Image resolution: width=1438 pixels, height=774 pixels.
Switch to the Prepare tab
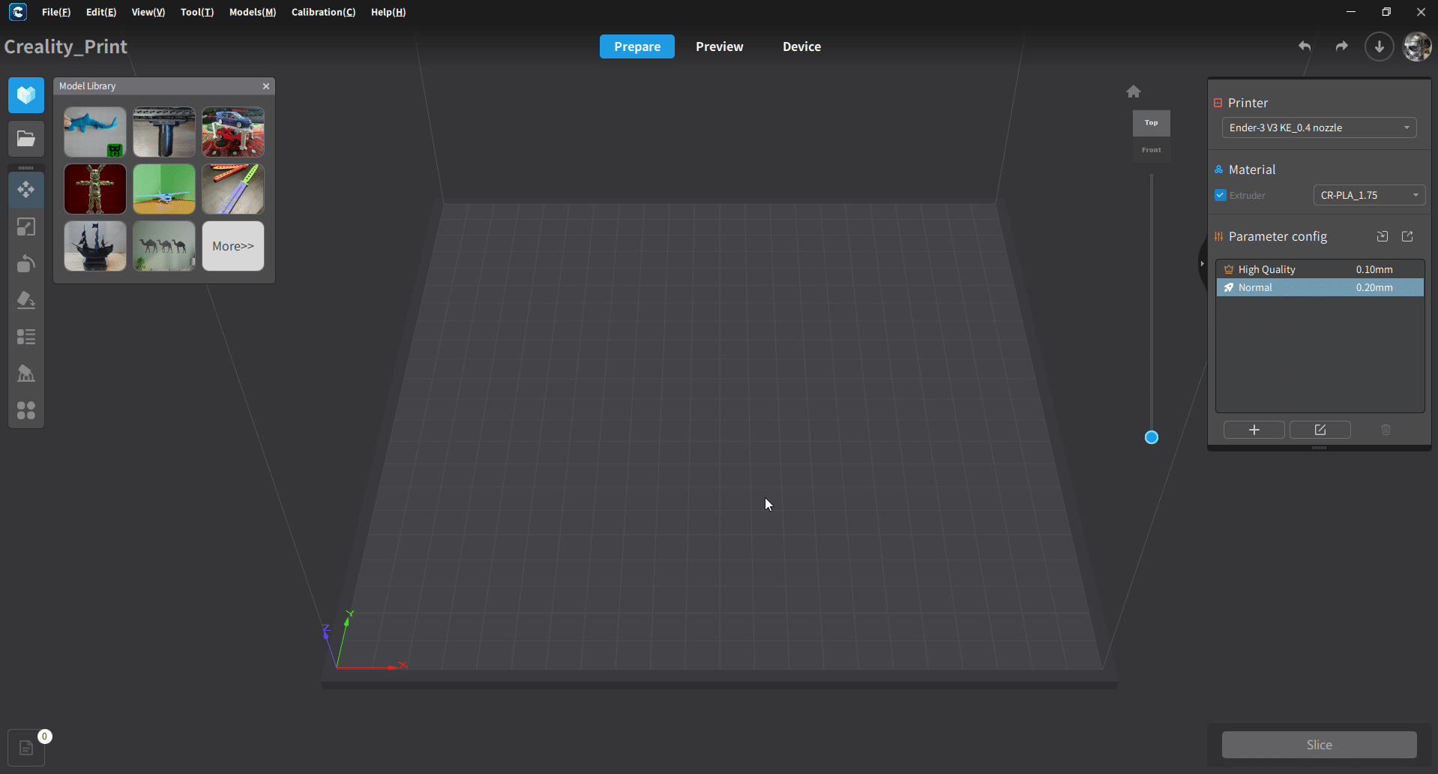(x=637, y=46)
